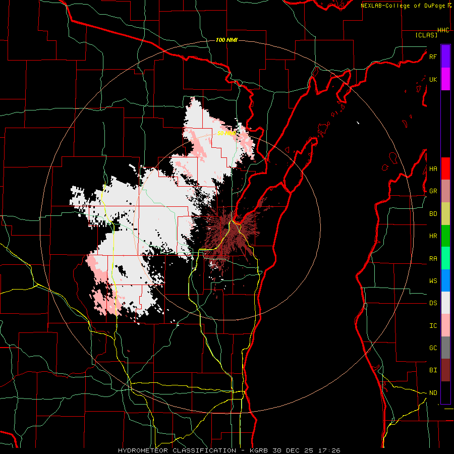Viewport: 454px width, 454px height.
Task: Click the purple RF color swatch in legend
Action: pyautogui.click(x=445, y=56)
